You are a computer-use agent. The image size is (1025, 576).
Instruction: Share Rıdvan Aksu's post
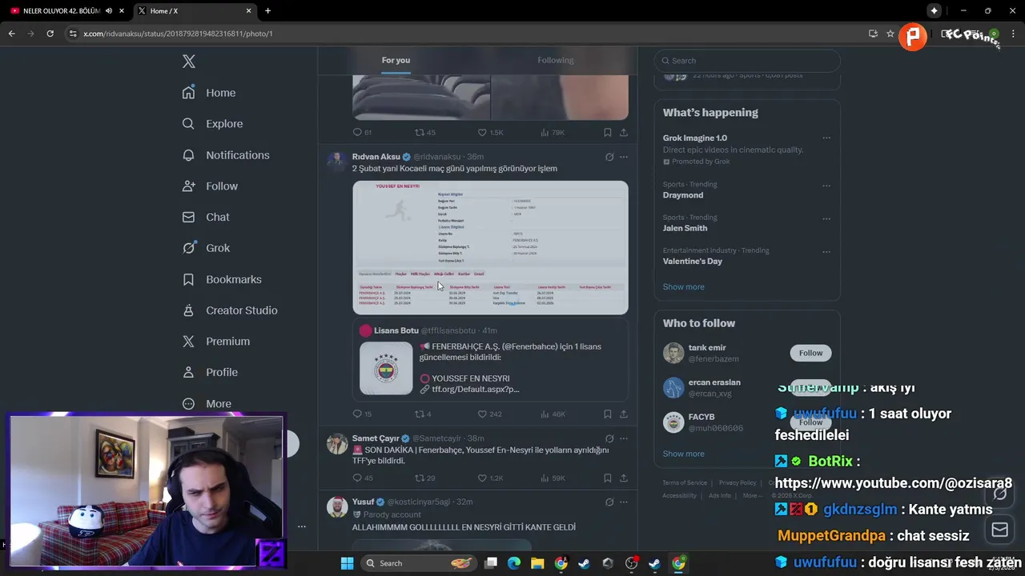point(624,414)
